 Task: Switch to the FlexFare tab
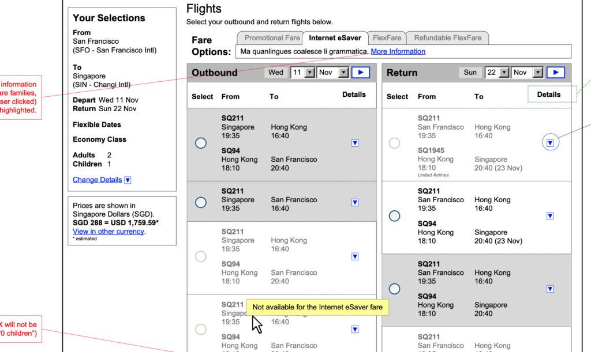point(387,38)
